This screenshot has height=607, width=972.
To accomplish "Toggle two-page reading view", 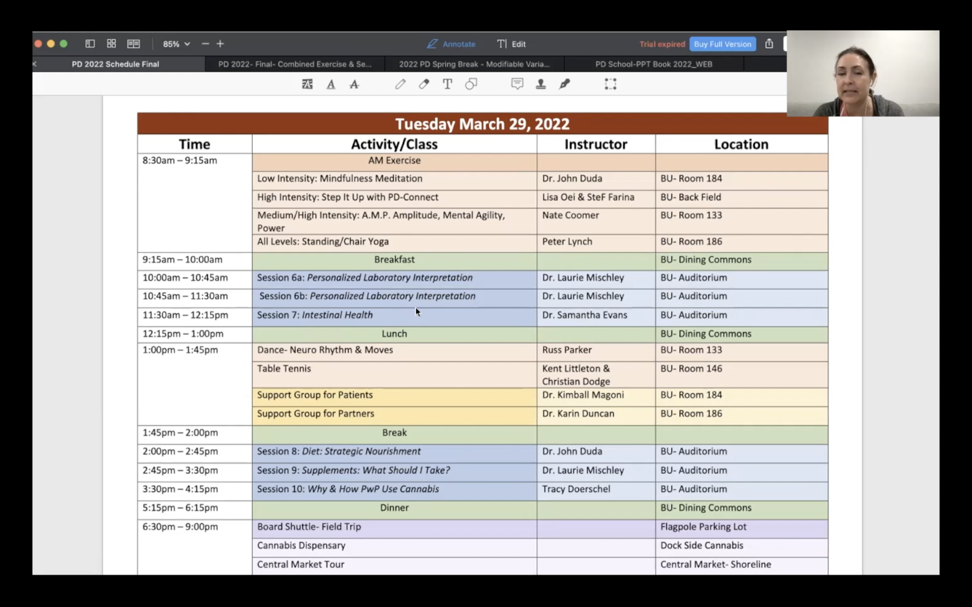I will click(133, 44).
